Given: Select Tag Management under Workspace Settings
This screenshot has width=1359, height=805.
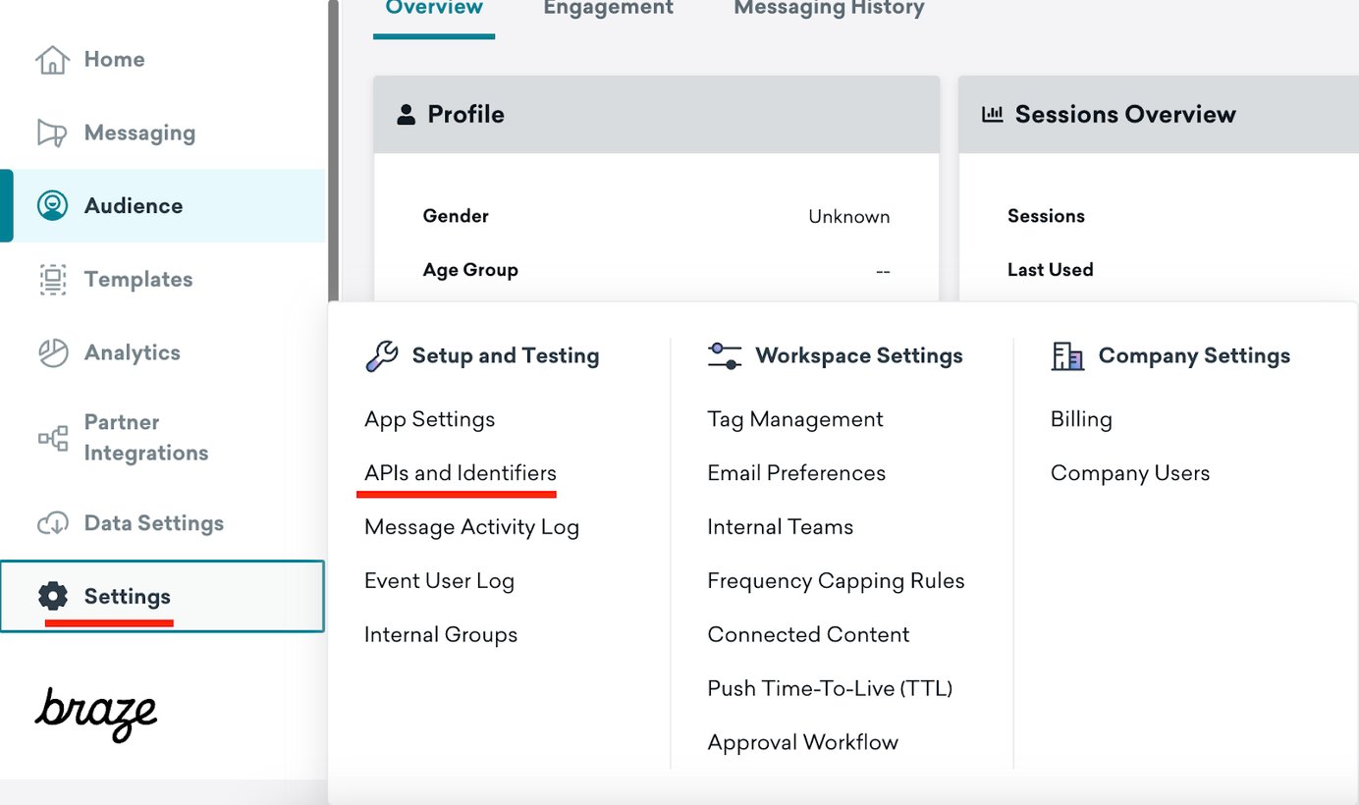Looking at the screenshot, I should [x=794, y=419].
